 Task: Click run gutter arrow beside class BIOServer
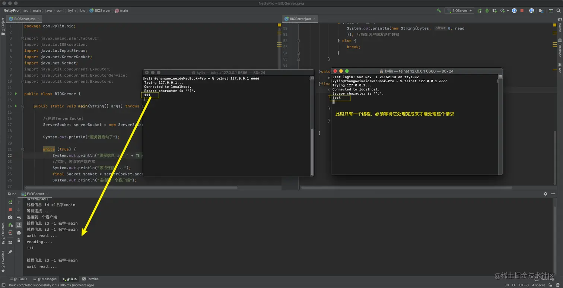(x=16, y=94)
